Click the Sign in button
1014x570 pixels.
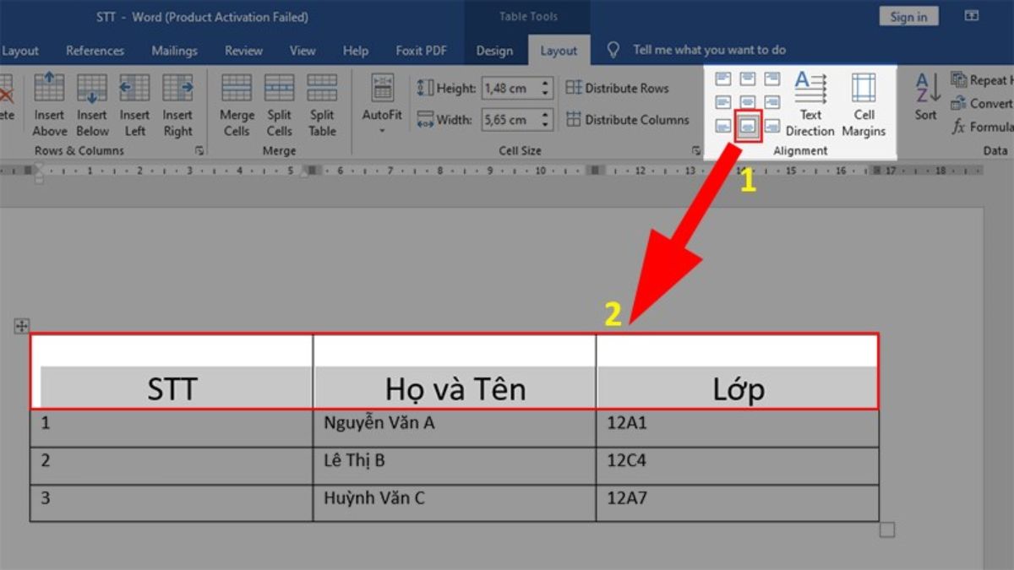click(908, 15)
